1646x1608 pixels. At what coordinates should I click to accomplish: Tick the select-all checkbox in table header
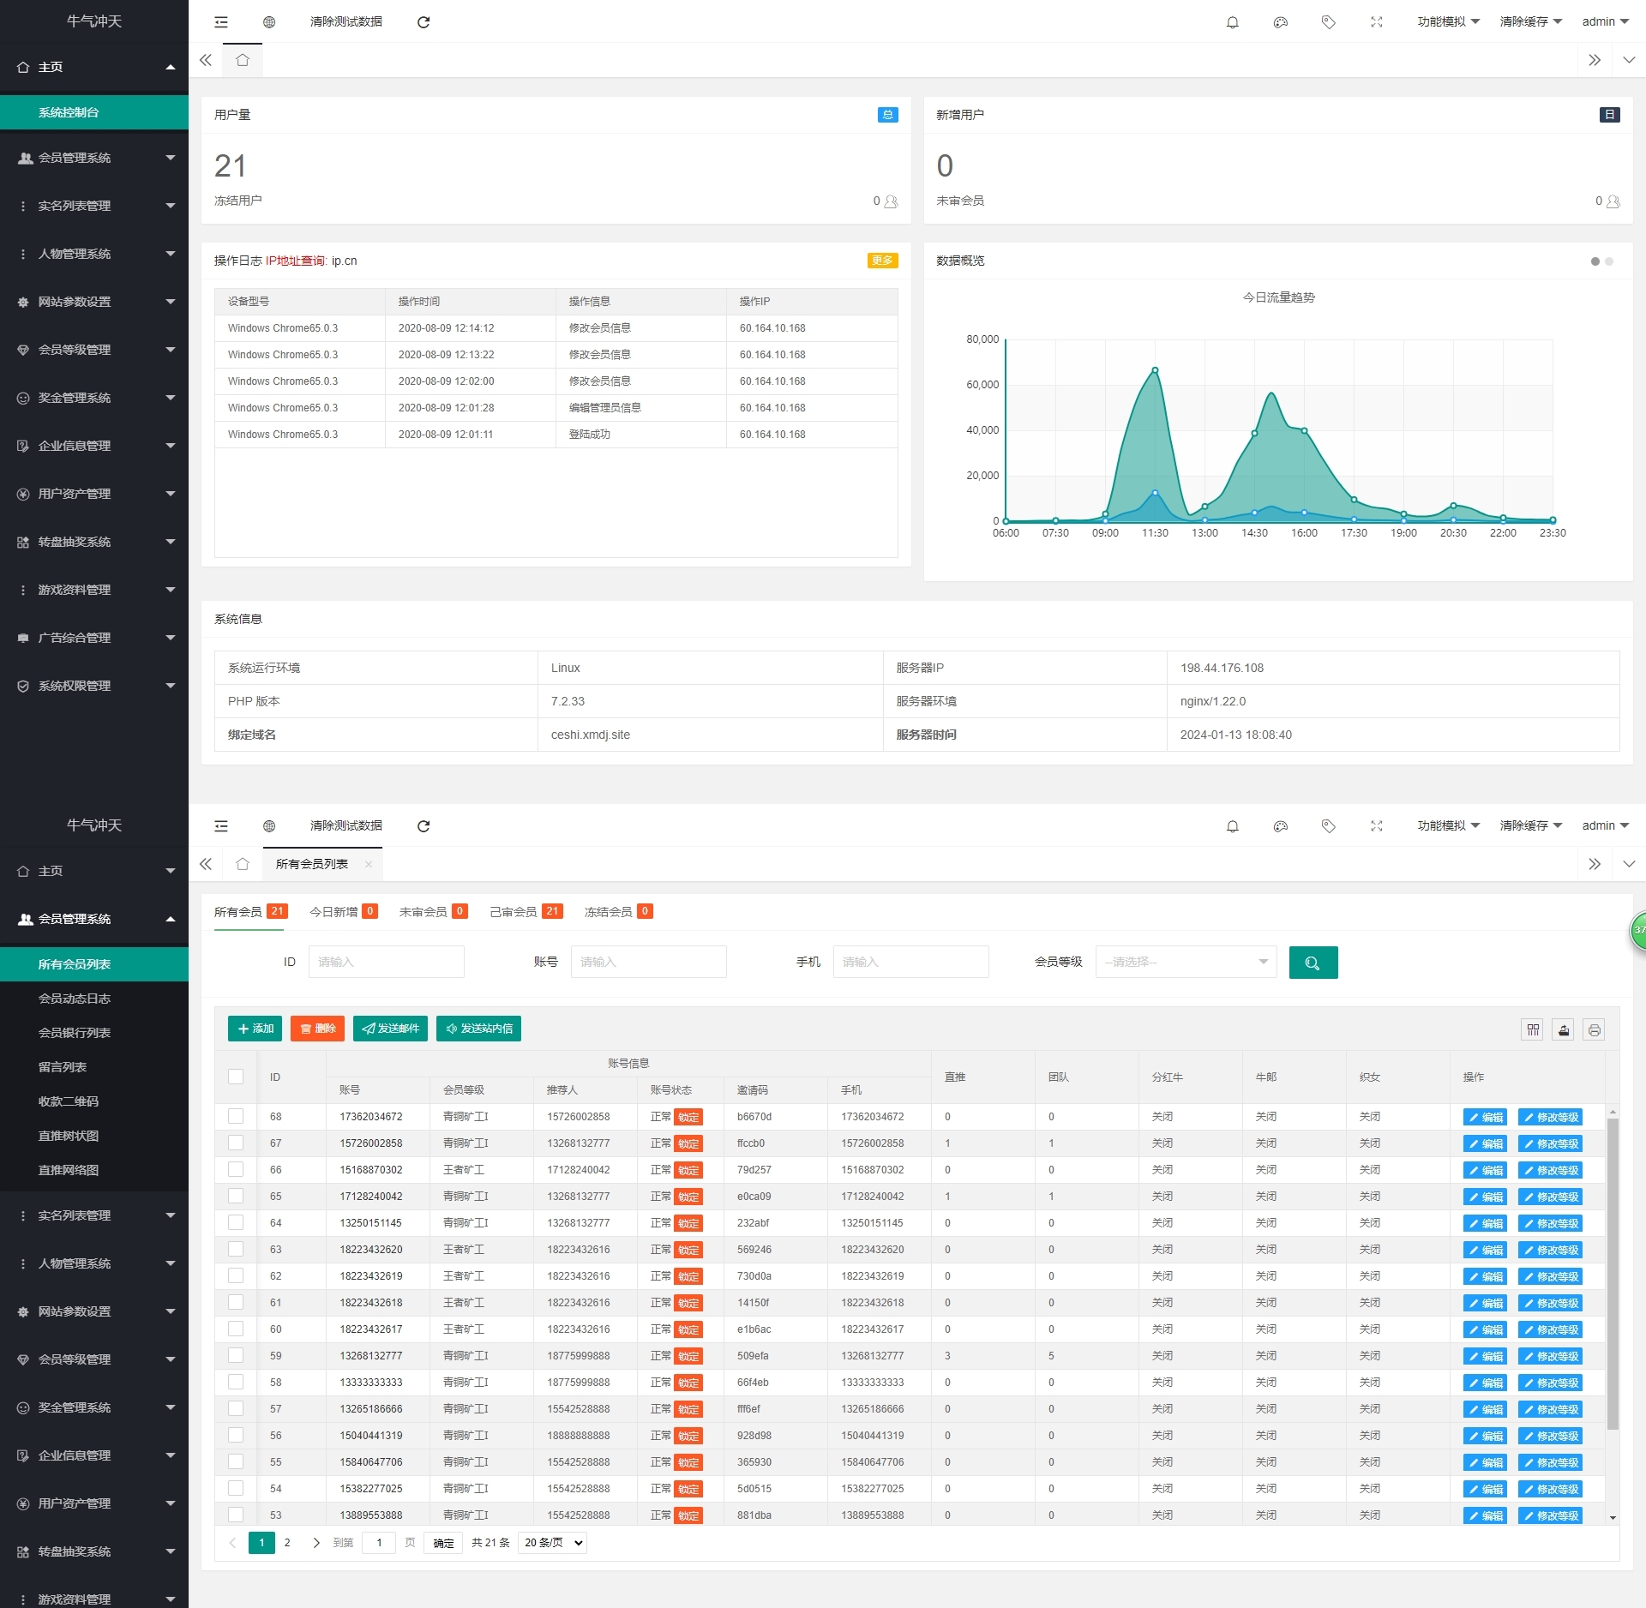[x=236, y=1077]
